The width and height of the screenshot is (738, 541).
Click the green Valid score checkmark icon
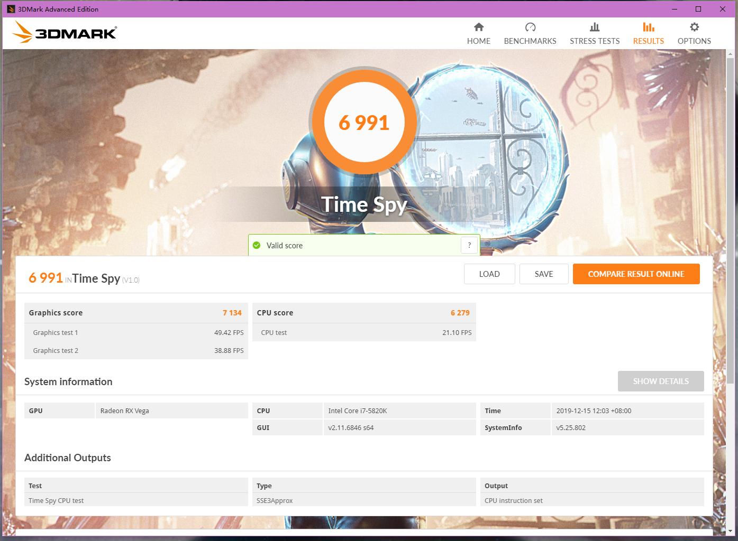coord(257,245)
